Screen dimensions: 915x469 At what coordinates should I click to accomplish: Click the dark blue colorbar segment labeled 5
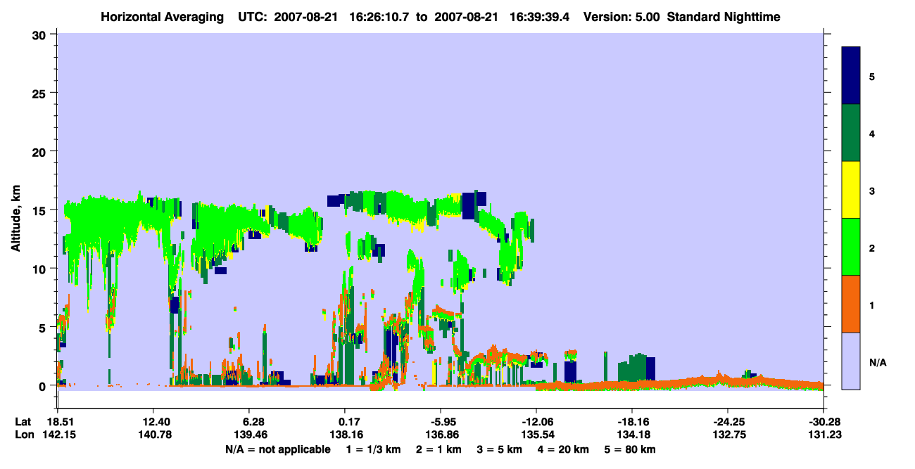pos(851,75)
